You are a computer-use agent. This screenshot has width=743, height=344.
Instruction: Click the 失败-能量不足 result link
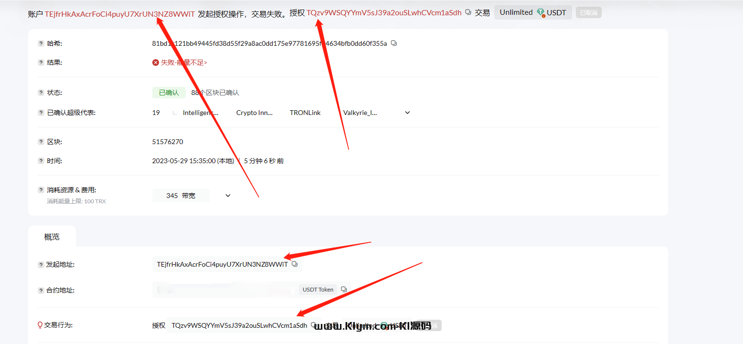(x=184, y=63)
